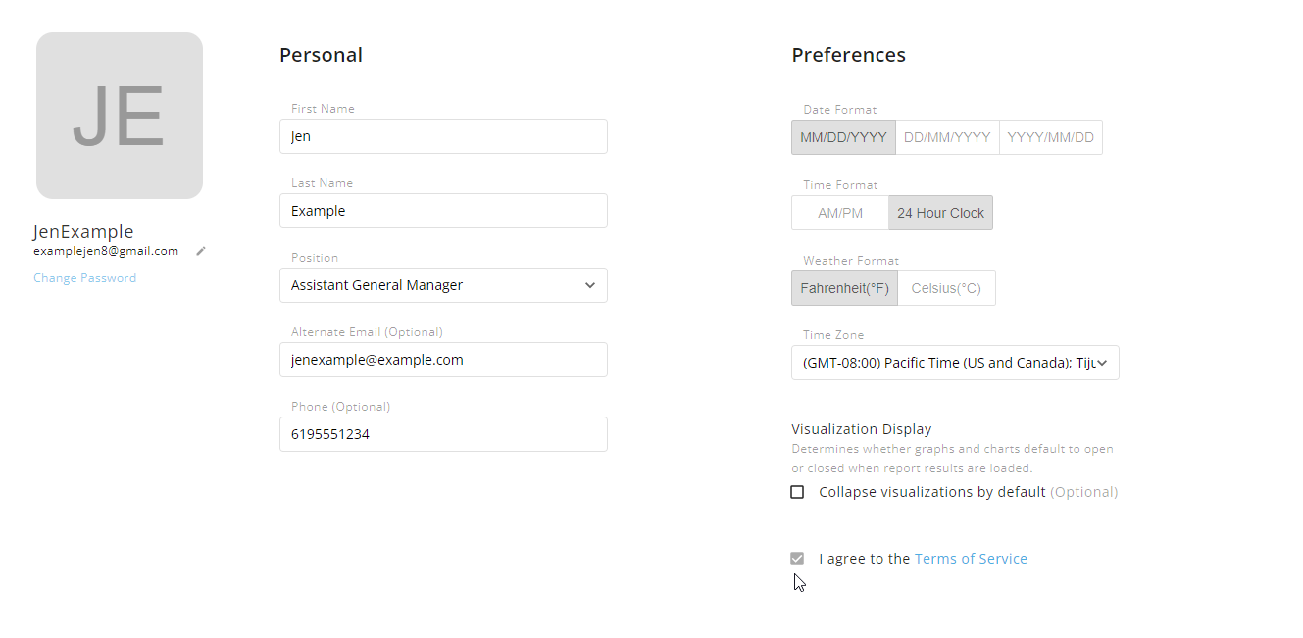Focus the Alternate Email field

tap(443, 360)
